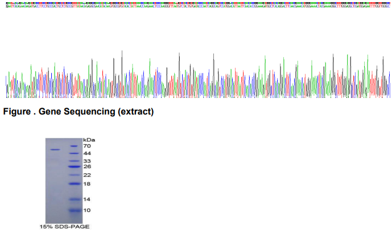Click the "Figure . Gene Sequencing (extract)" caption
Screen dimensions: 392x233
[79, 112]
